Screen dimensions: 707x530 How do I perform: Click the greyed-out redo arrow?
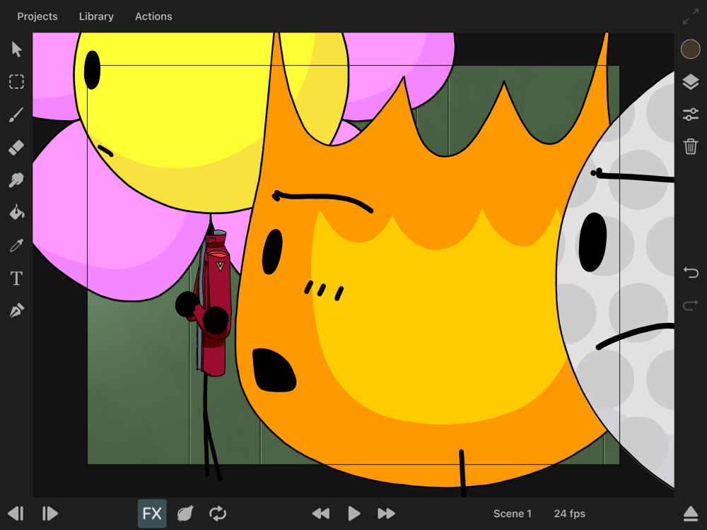click(690, 305)
